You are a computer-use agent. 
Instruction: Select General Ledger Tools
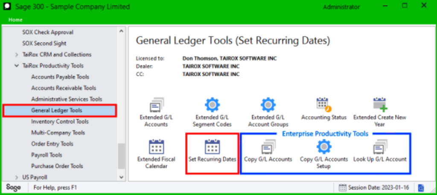[60, 110]
